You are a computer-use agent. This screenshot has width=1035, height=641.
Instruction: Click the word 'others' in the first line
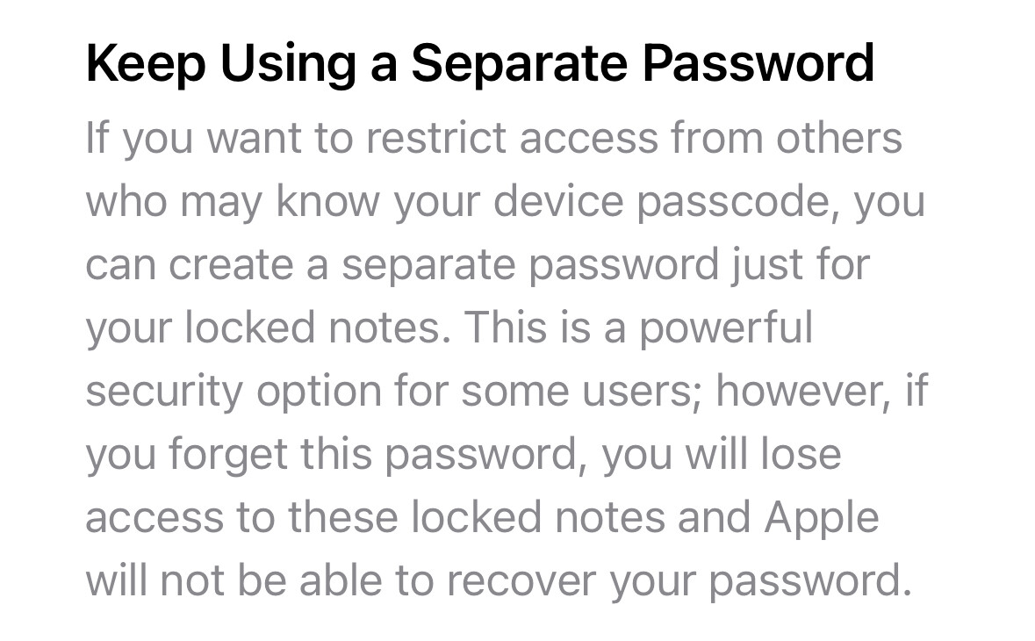click(x=839, y=138)
